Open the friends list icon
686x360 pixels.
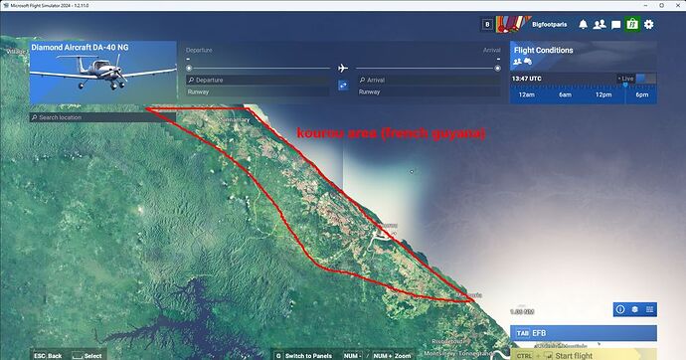tap(600, 25)
